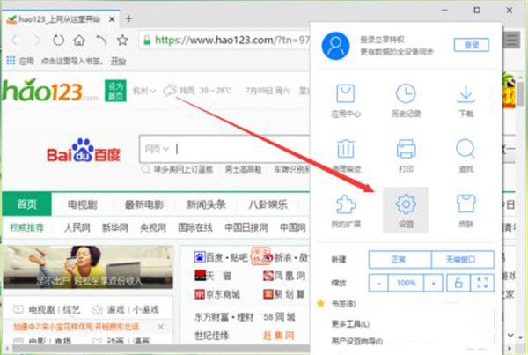The width and height of the screenshot is (528, 355).
Task: Bookmark page with star icon
Action: tap(122, 41)
